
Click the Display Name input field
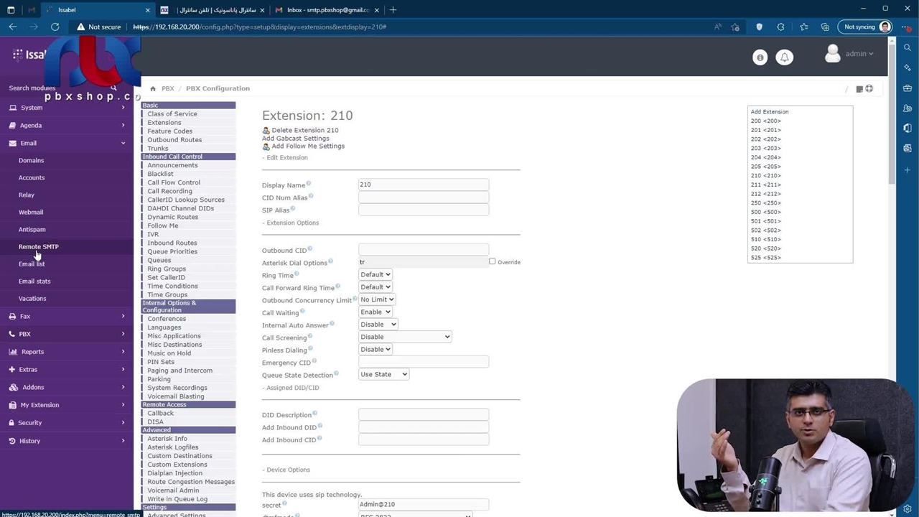pos(424,185)
